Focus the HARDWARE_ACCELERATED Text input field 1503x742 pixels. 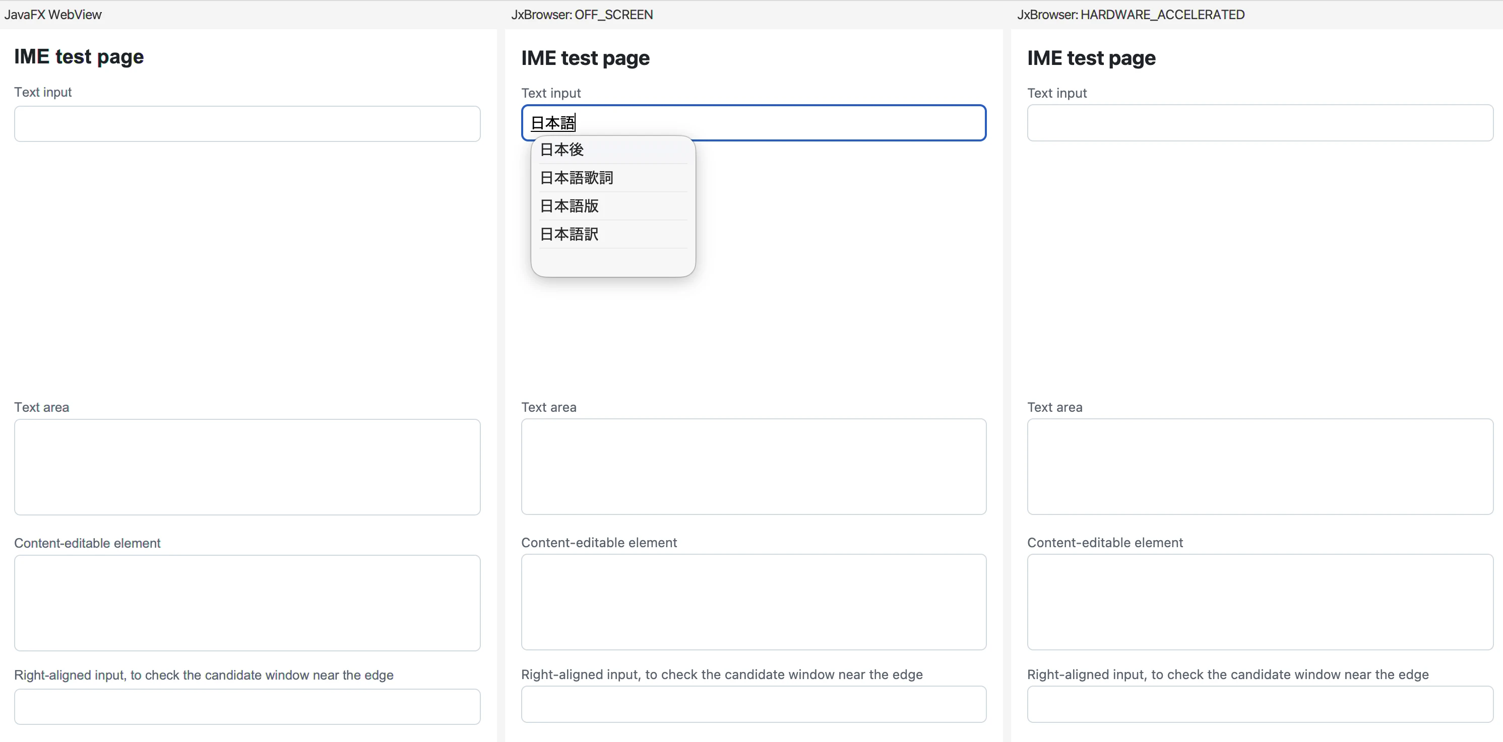click(1260, 123)
